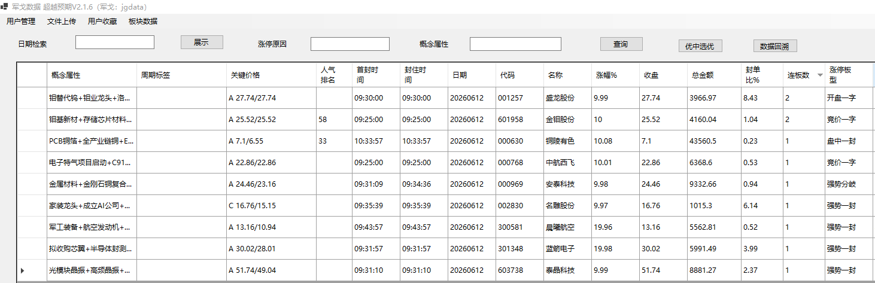Focus the 日期检索 input field
This screenshot has height=283, width=875.
point(115,42)
